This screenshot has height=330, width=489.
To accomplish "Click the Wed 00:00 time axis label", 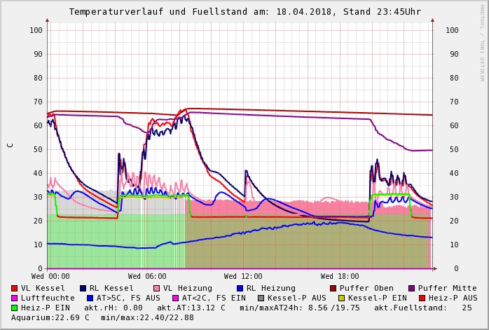I will [50, 277].
